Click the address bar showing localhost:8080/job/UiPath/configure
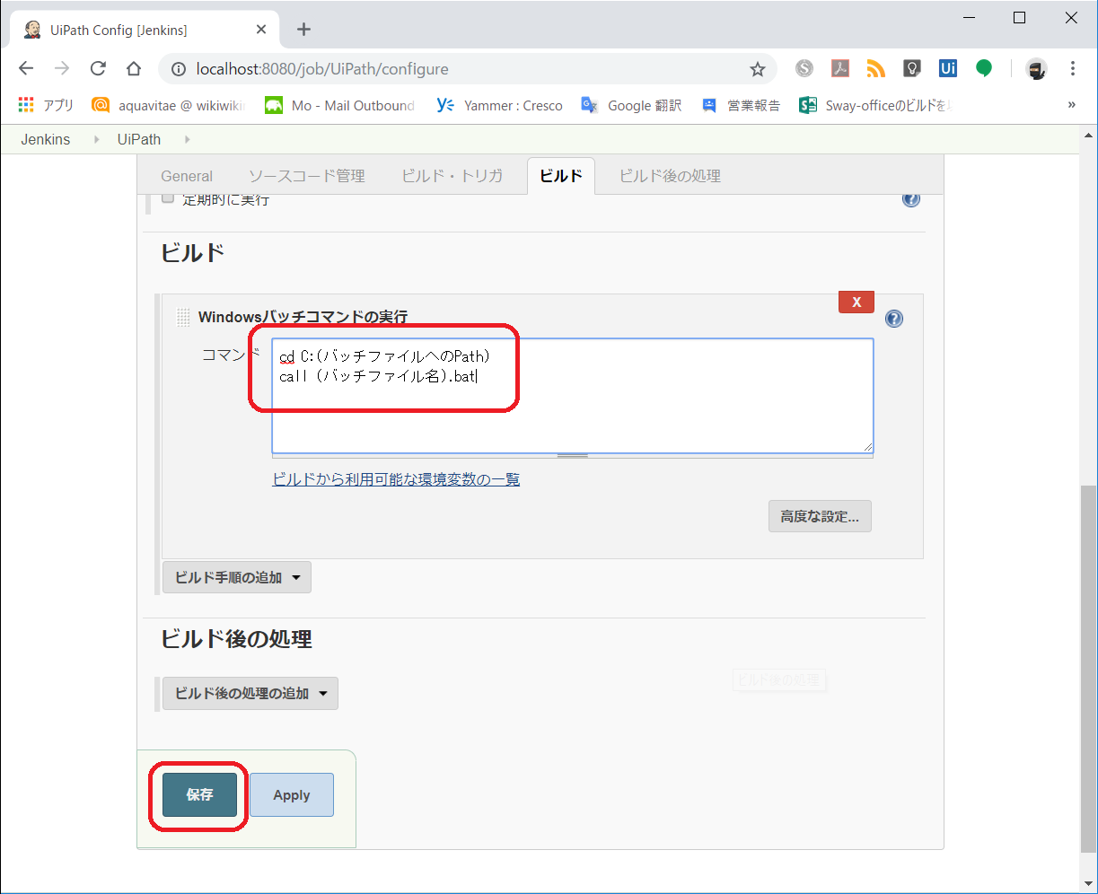The width and height of the screenshot is (1098, 894). 467,69
